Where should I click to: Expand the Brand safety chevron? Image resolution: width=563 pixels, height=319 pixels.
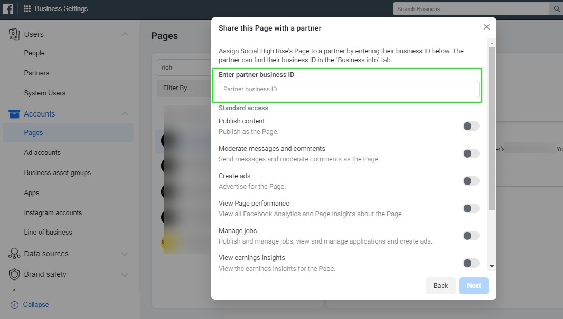tap(125, 275)
